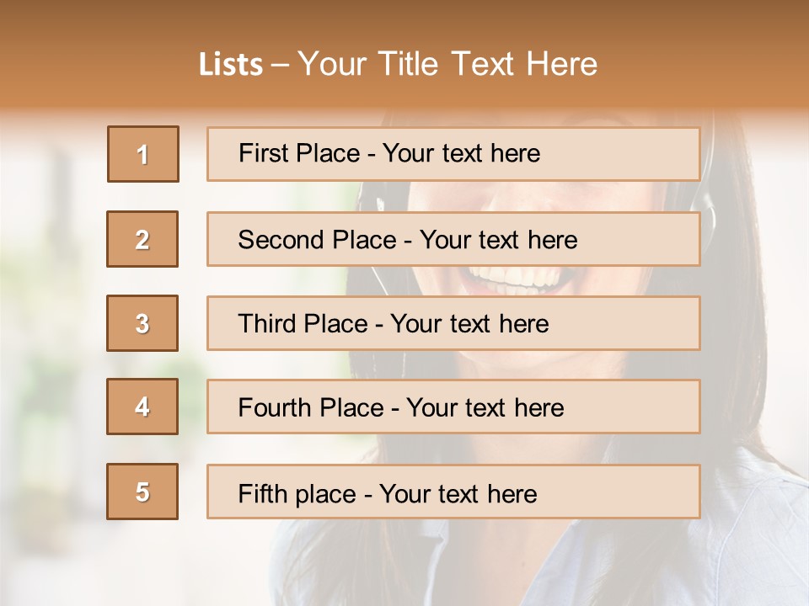Click the Third Place text box
This screenshot has height=606, width=809.
click(453, 323)
